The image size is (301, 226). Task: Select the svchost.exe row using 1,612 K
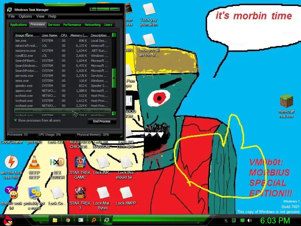(62, 101)
